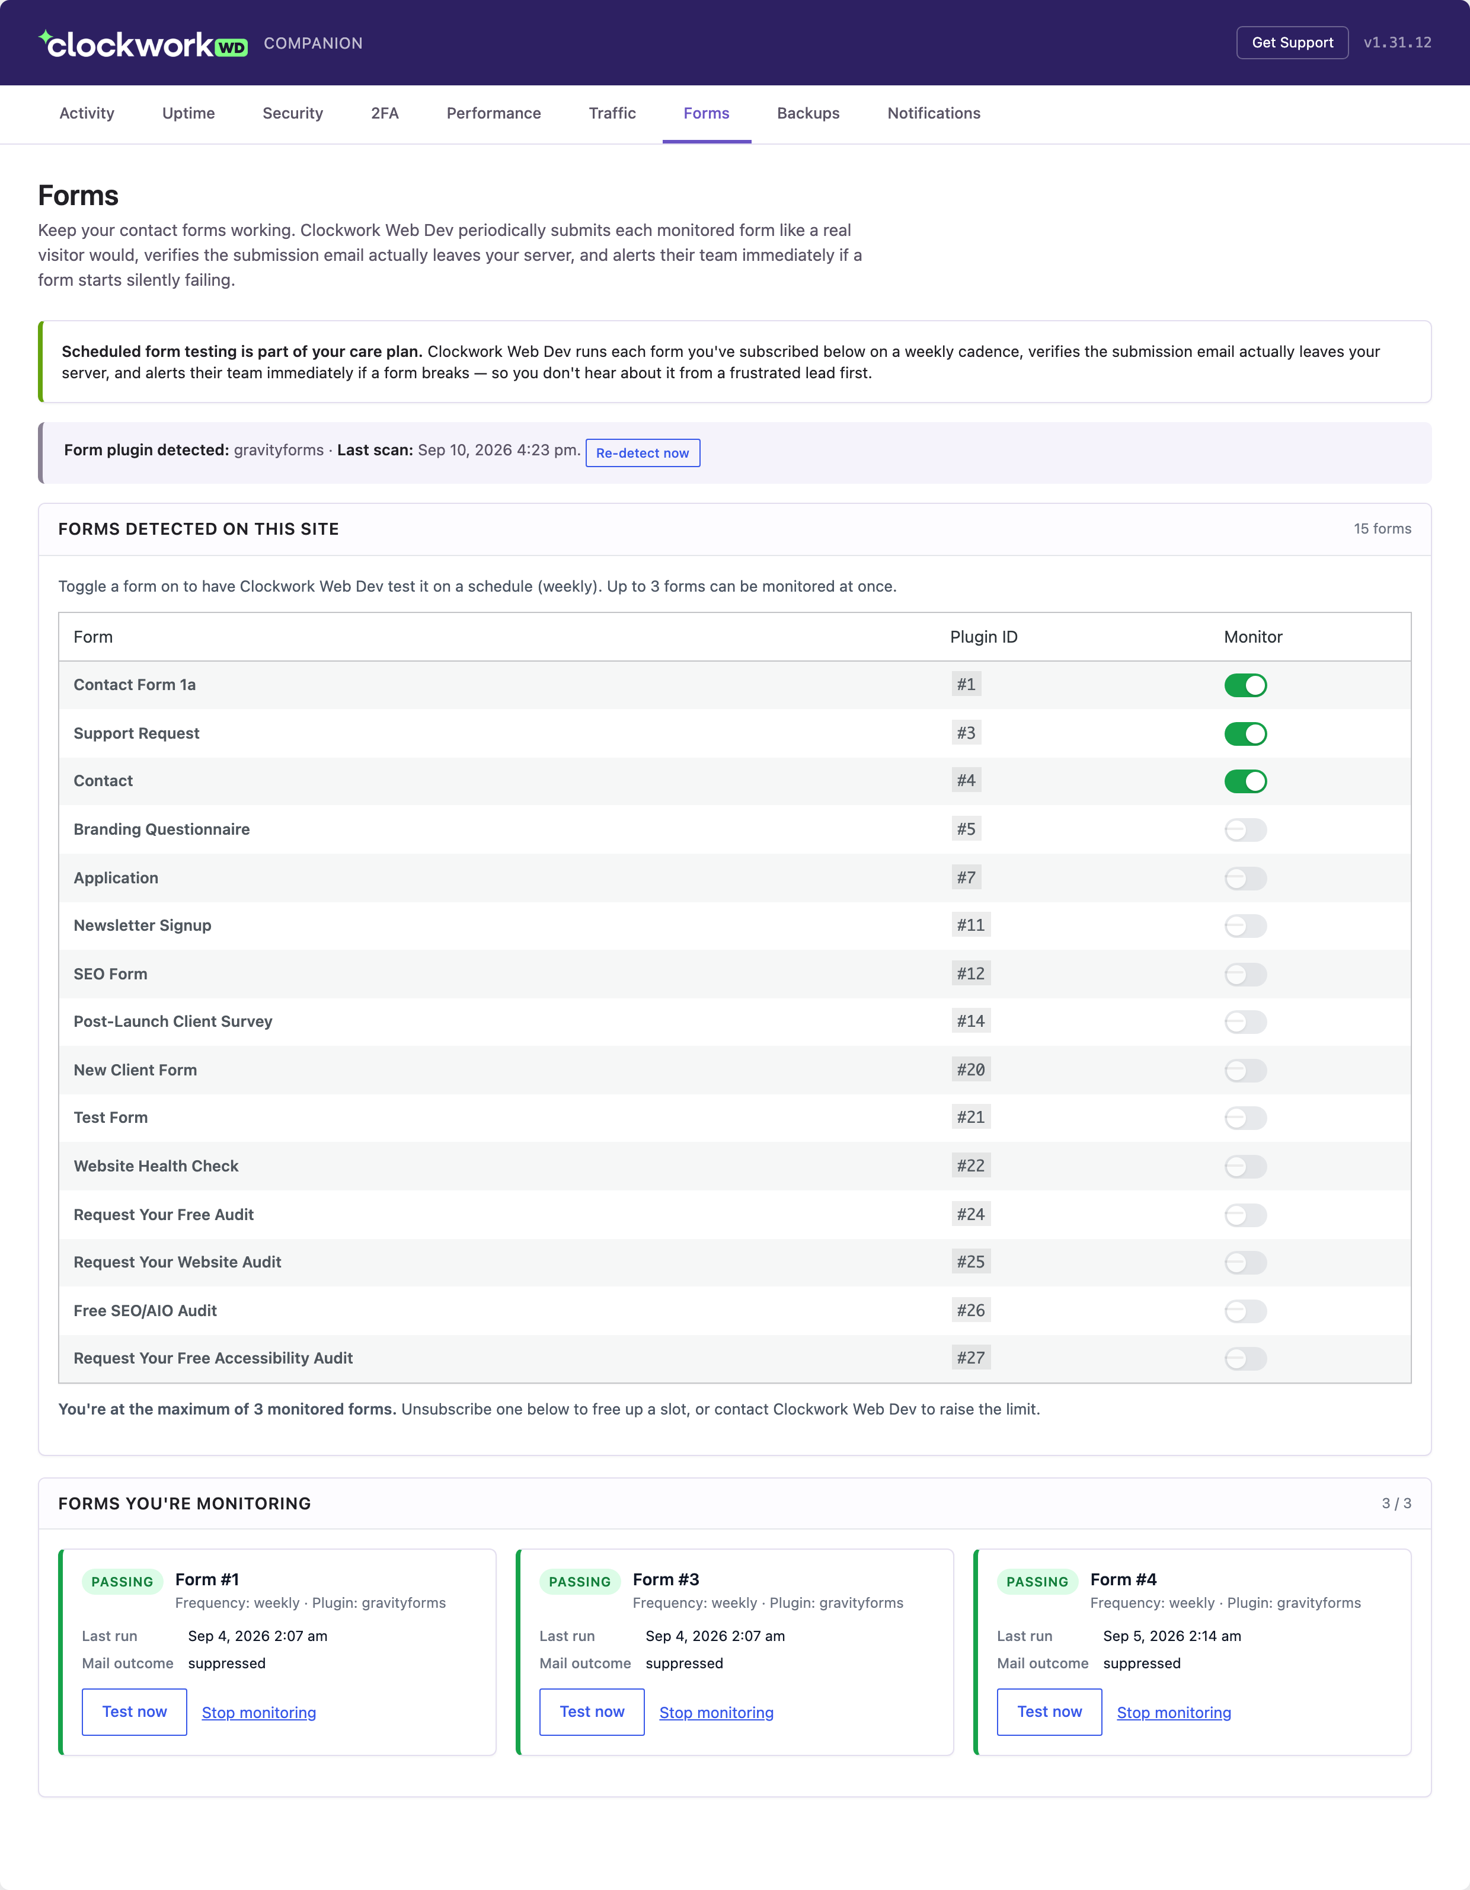This screenshot has width=1470, height=1890.
Task: Turn off monitoring for Contact Form 1a
Action: tap(1245, 685)
